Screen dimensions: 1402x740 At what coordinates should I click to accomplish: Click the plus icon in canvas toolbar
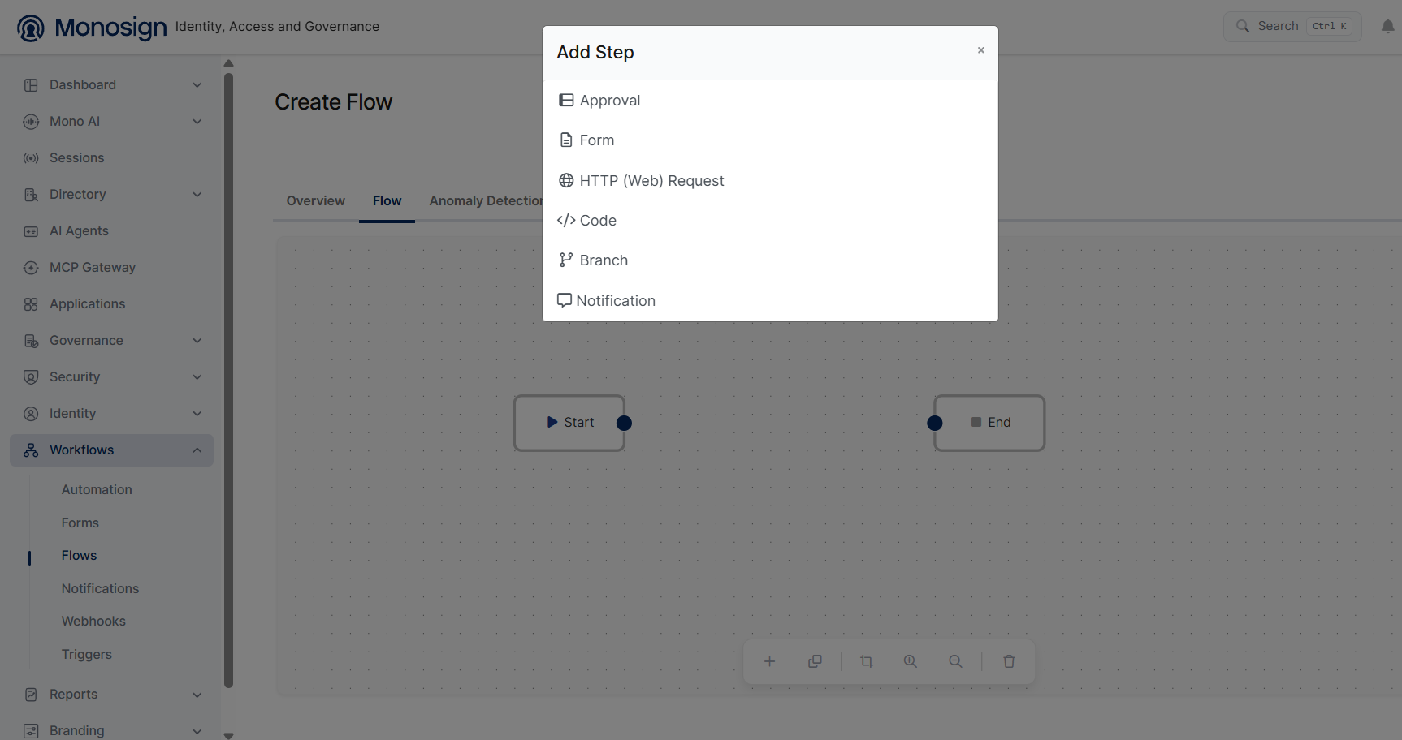click(769, 661)
